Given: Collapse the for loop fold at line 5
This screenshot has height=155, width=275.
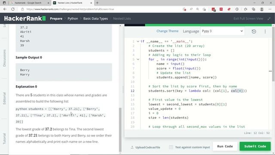Looking at the screenshot, I should pyautogui.click(x=138, y=59).
